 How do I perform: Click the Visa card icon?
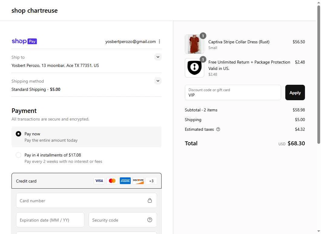coord(99,181)
